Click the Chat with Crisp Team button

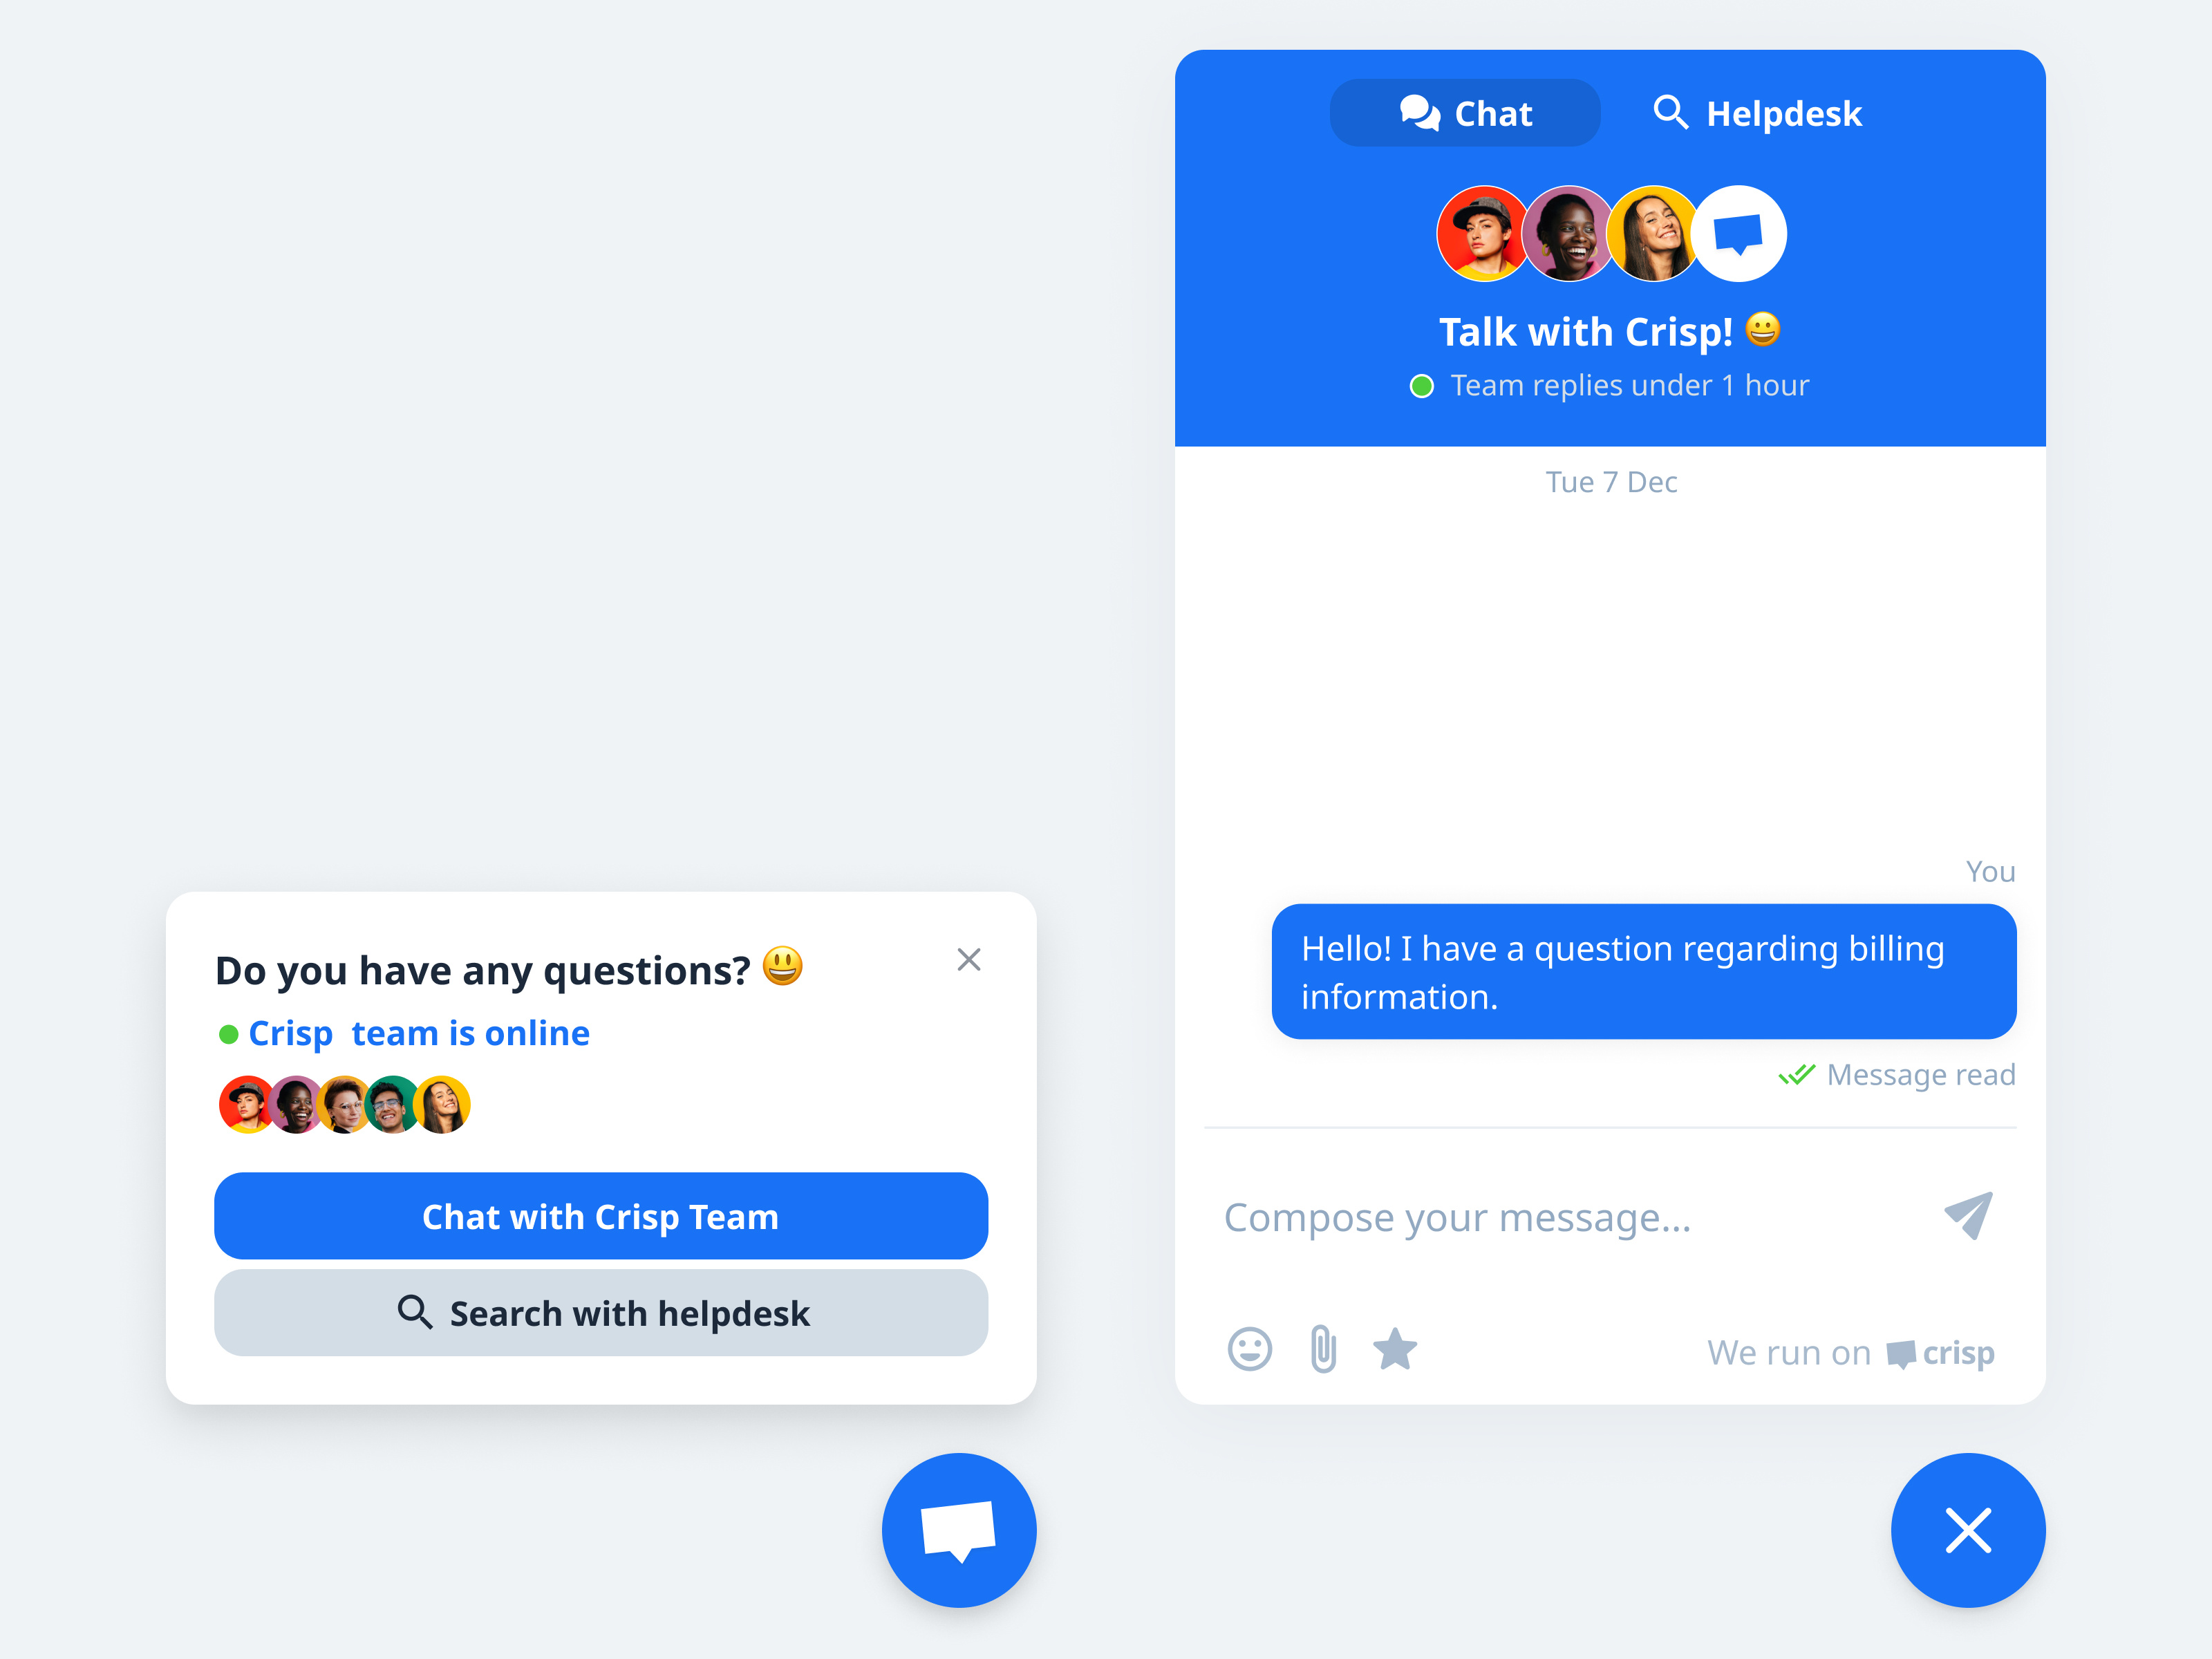[x=601, y=1216]
